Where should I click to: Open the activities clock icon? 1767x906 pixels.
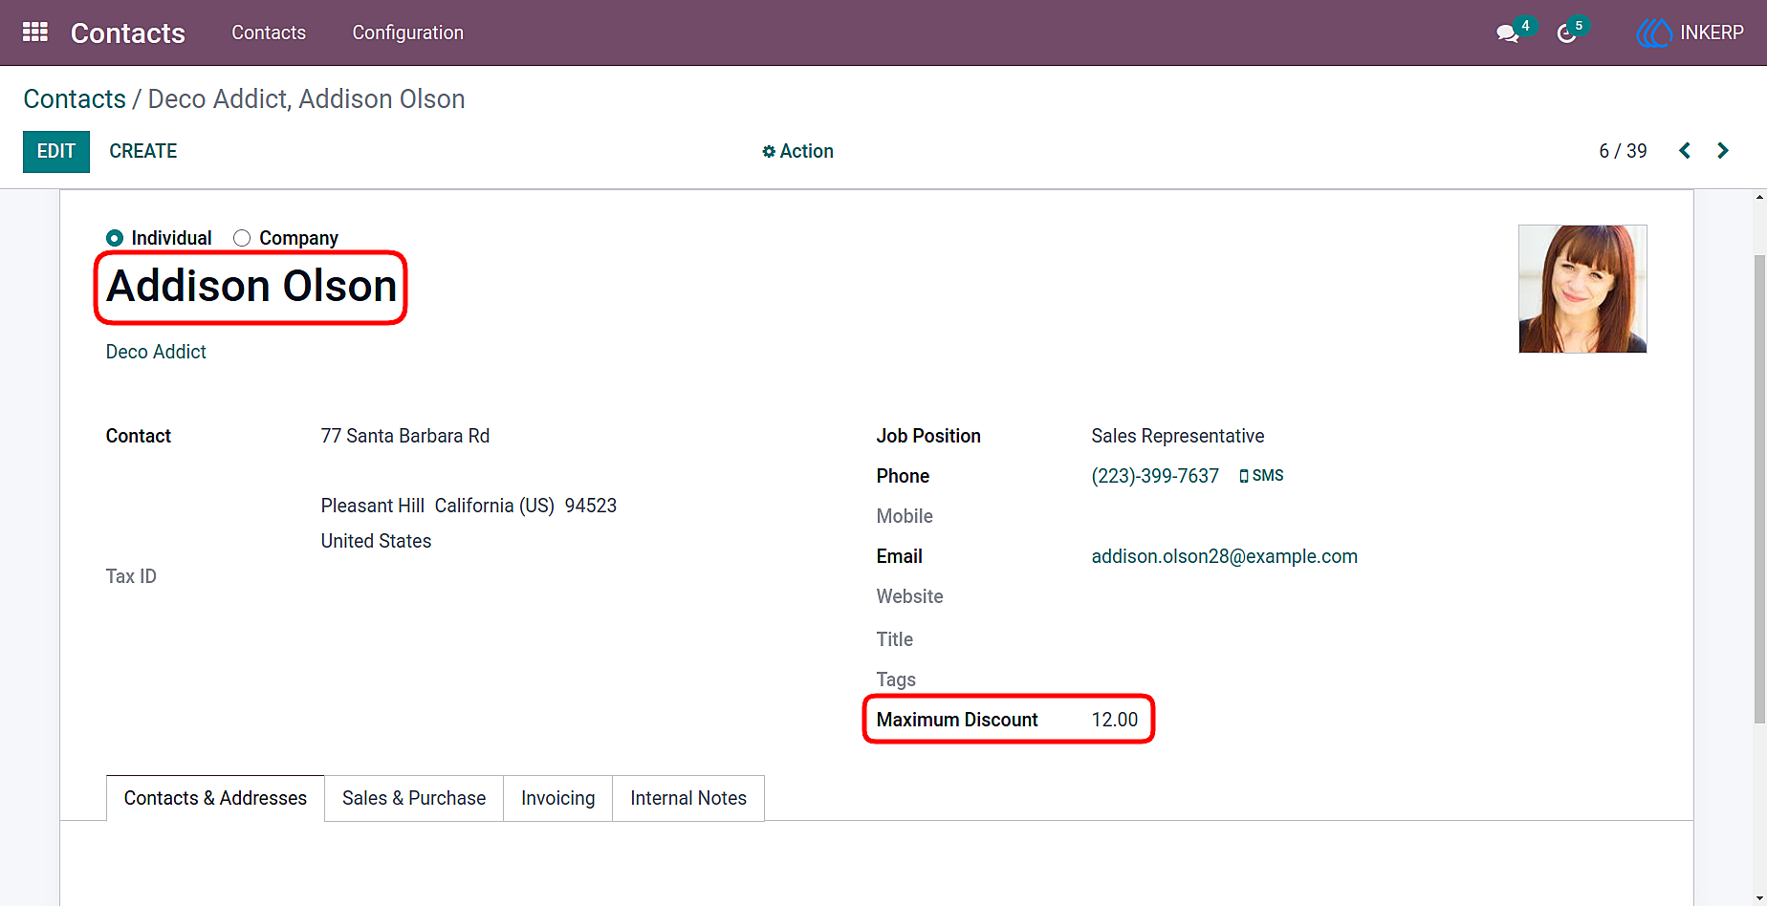pyautogui.click(x=1566, y=33)
